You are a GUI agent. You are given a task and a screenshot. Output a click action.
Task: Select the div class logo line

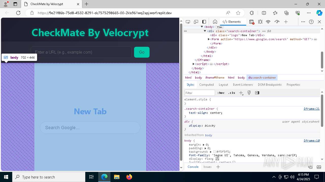point(238,35)
